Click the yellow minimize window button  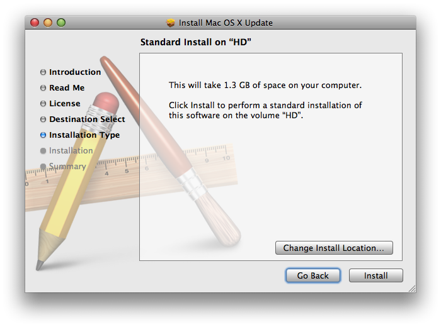pyautogui.click(x=48, y=23)
